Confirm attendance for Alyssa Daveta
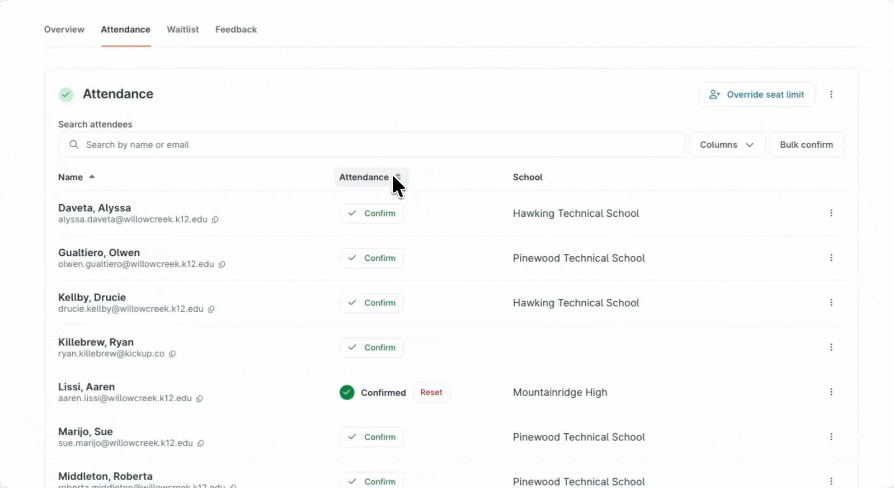This screenshot has height=488, width=894. point(372,213)
